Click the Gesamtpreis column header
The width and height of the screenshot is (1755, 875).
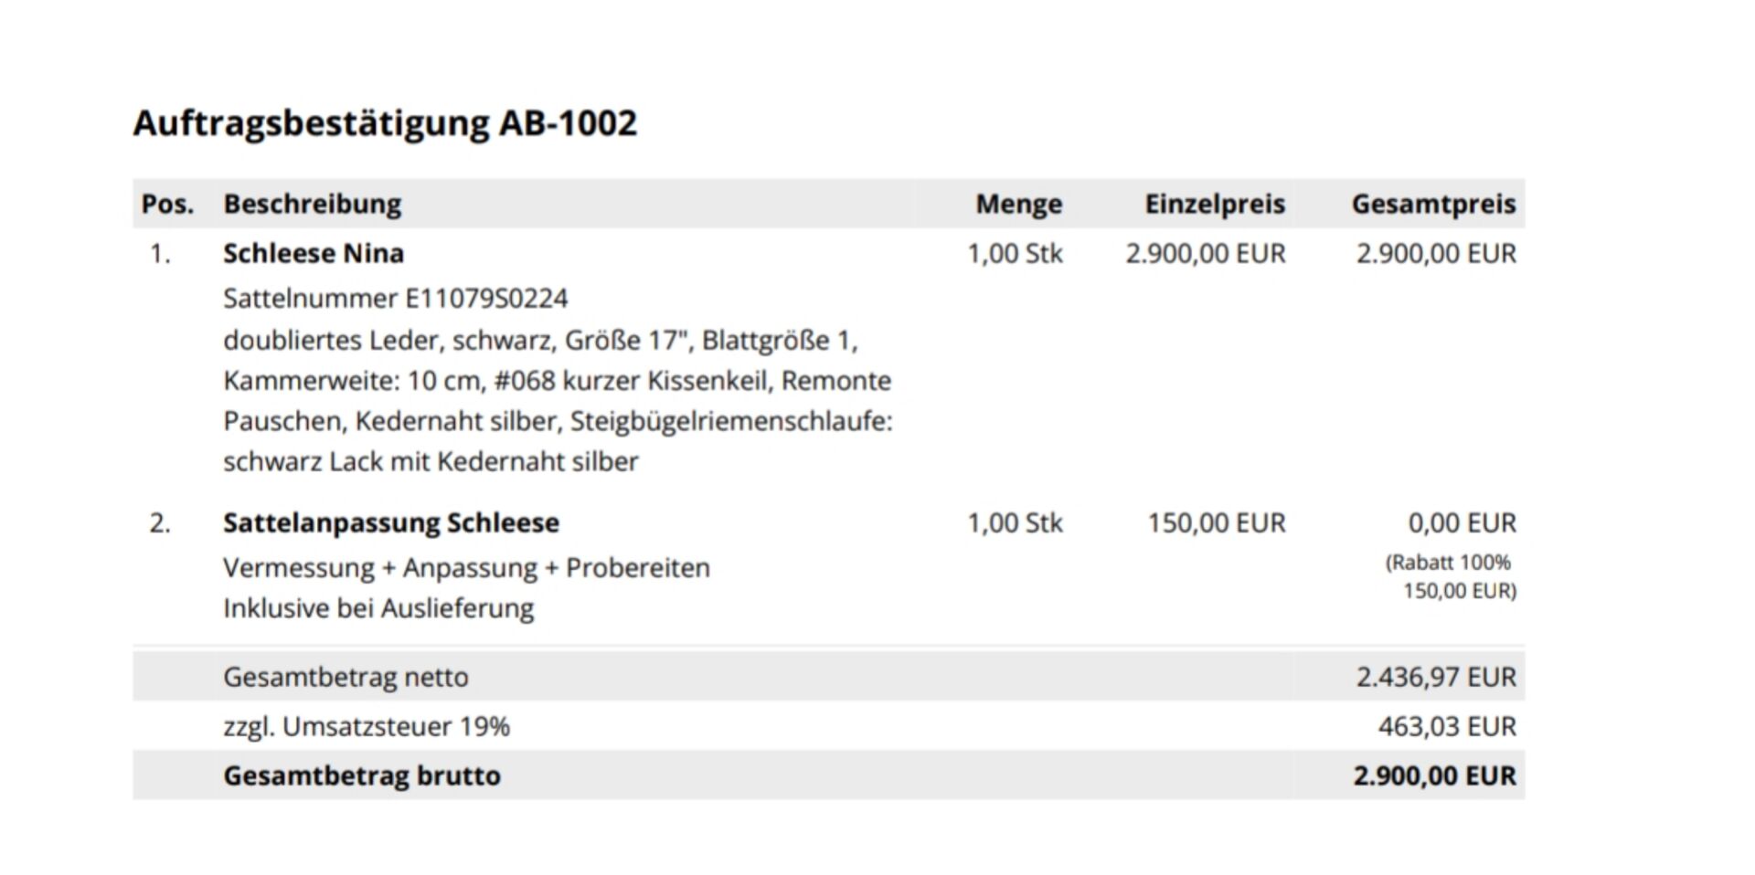pyautogui.click(x=1433, y=204)
